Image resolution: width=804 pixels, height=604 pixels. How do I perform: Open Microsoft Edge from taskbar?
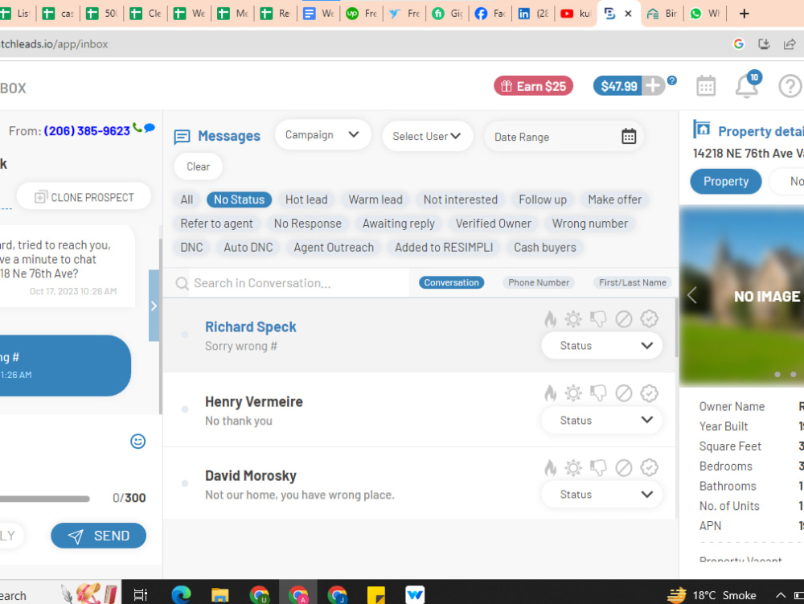tap(180, 595)
